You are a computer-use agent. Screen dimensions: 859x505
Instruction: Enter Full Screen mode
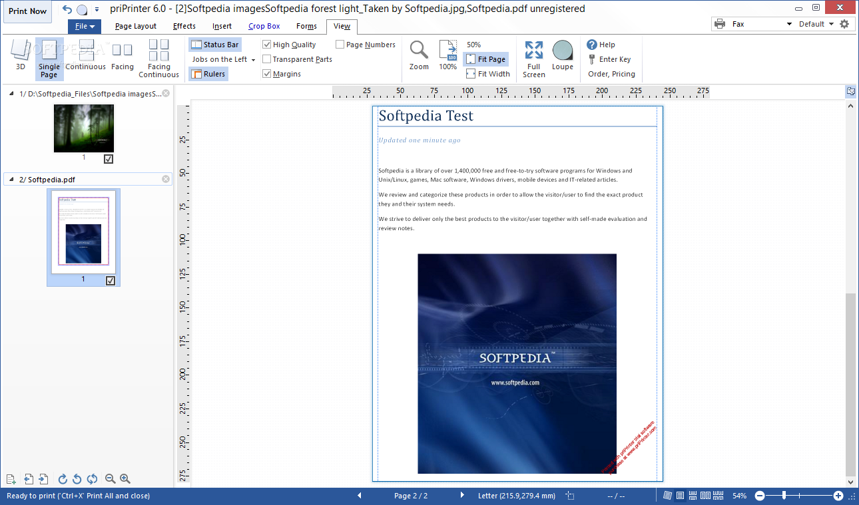(533, 58)
